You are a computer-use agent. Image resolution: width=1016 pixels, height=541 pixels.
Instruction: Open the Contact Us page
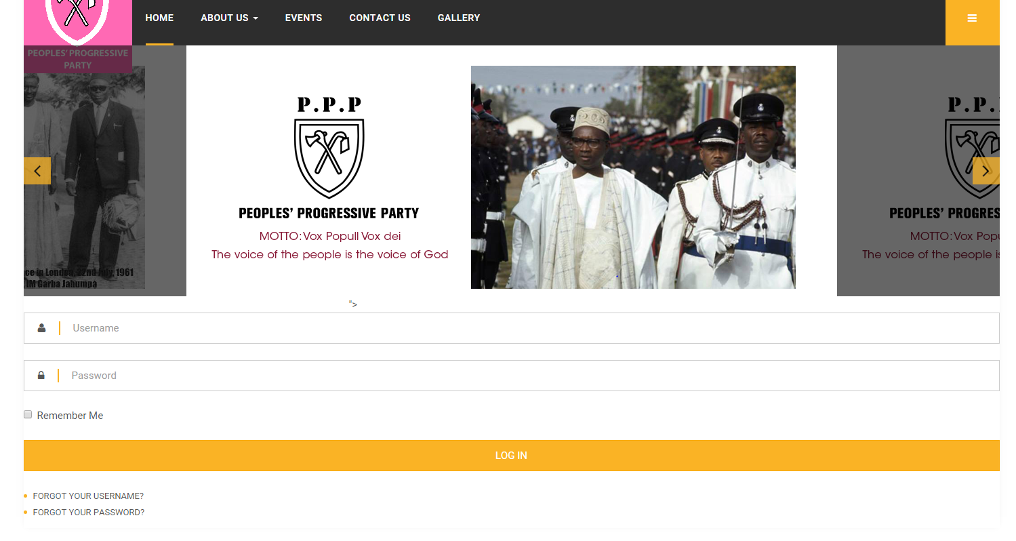(x=380, y=18)
